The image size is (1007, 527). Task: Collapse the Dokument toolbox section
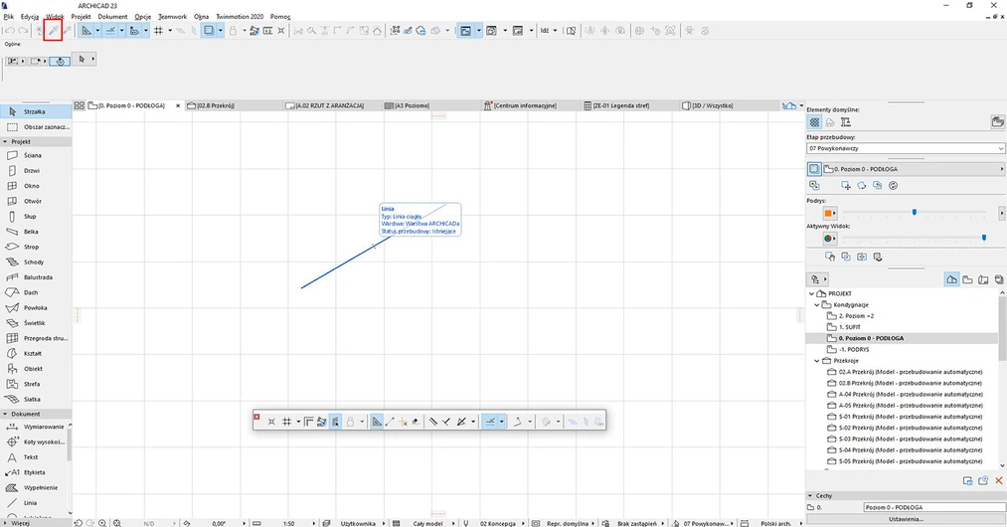click(5, 414)
